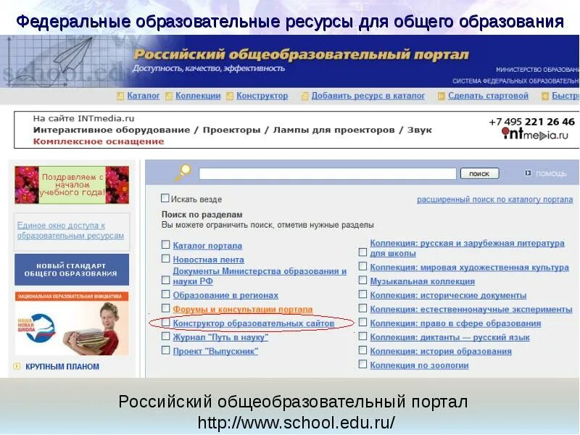Image resolution: width=580 pixels, height=435 pixels.
Task: Check the Журнал "Путь в науку" checkbox
Action: pyautogui.click(x=166, y=336)
